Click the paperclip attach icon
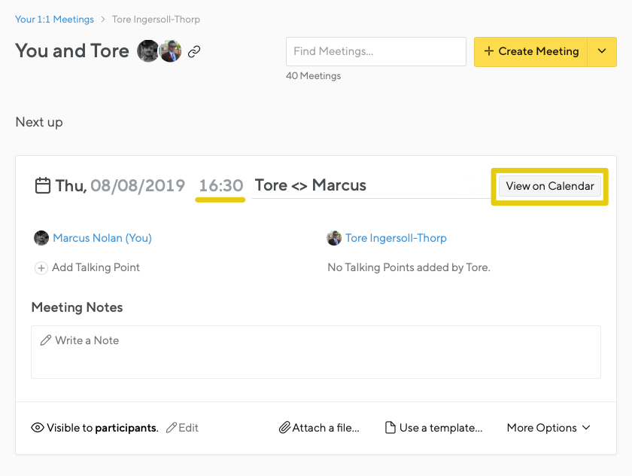Image resolution: width=632 pixels, height=476 pixels. pos(284,428)
